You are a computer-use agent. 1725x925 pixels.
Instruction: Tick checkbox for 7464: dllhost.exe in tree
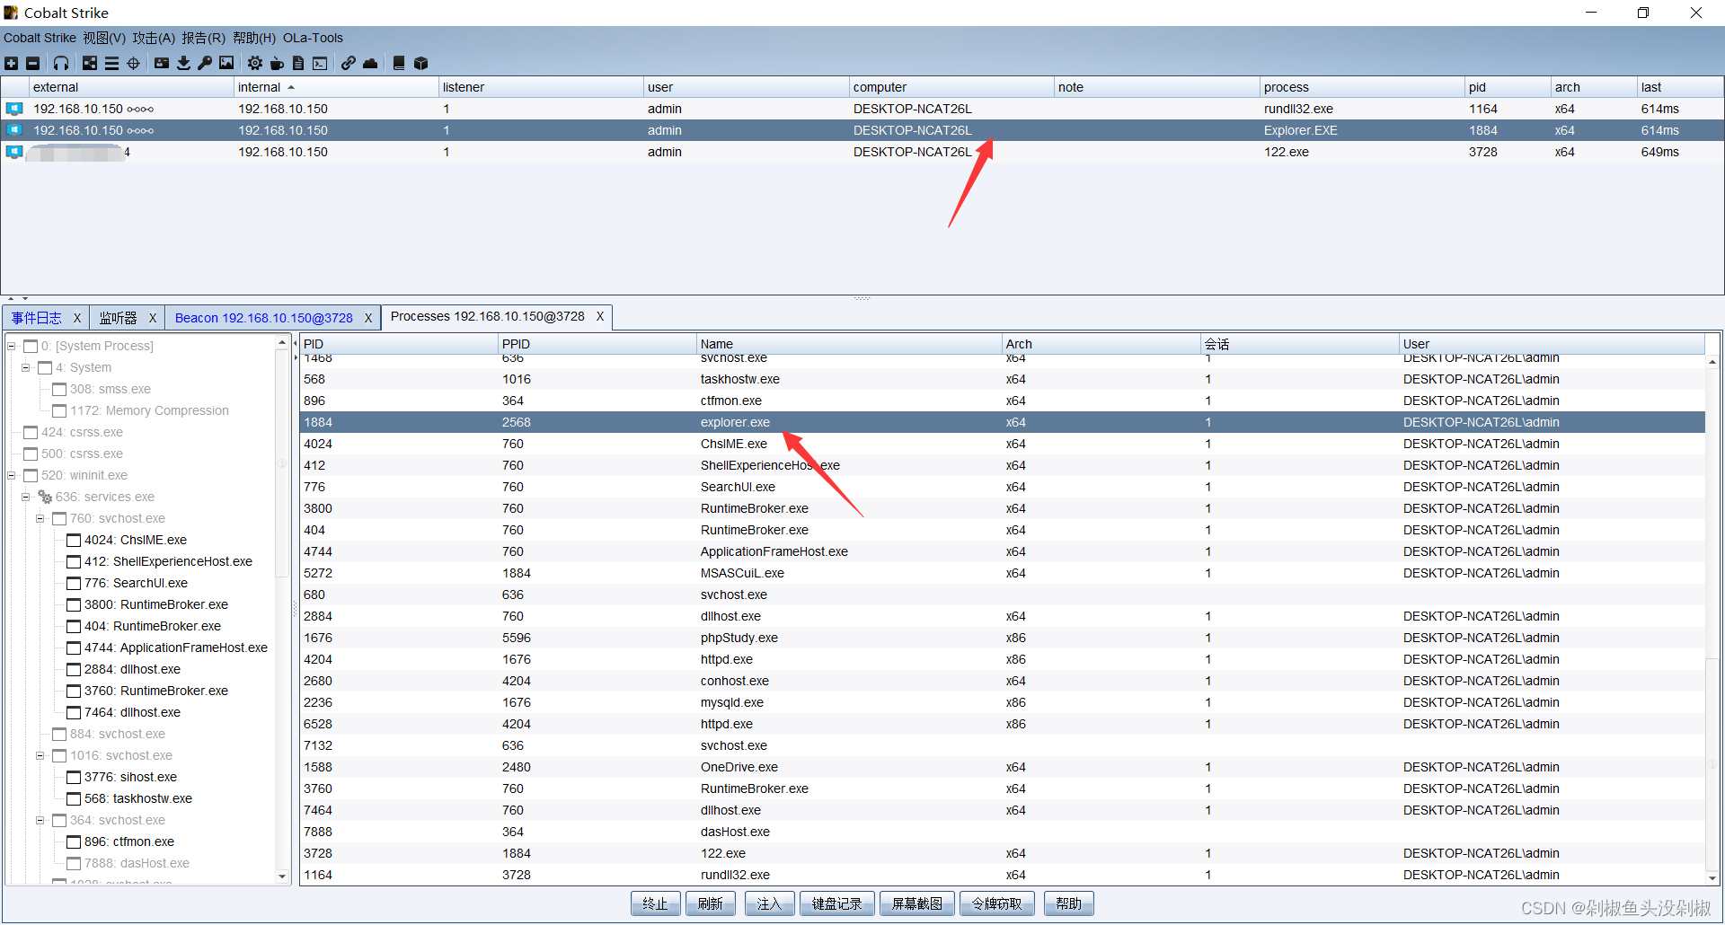click(x=74, y=712)
